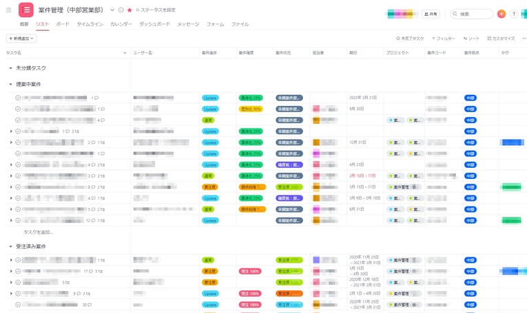527x313 pixels.
Task: Open the ファイル tab
Action: click(240, 24)
